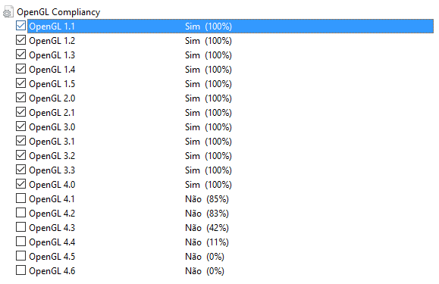Image resolution: width=439 pixels, height=284 pixels.
Task: Click the Sim (100%) value of OpenGL 1.4
Action: point(209,70)
